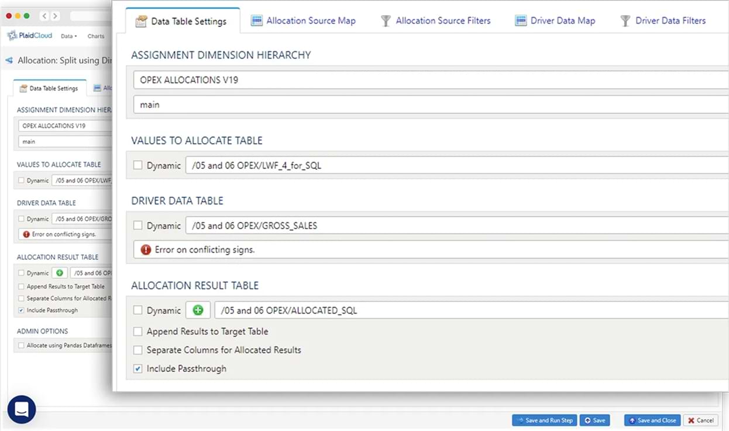Uncheck Include Passthrough in background window
729x431 pixels.
point(21,310)
